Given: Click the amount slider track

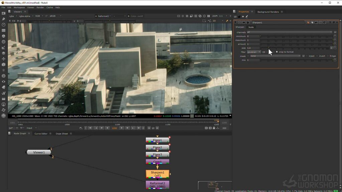Looking at the screenshot, I should point(297,44).
